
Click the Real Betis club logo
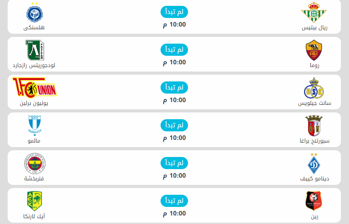point(314,12)
